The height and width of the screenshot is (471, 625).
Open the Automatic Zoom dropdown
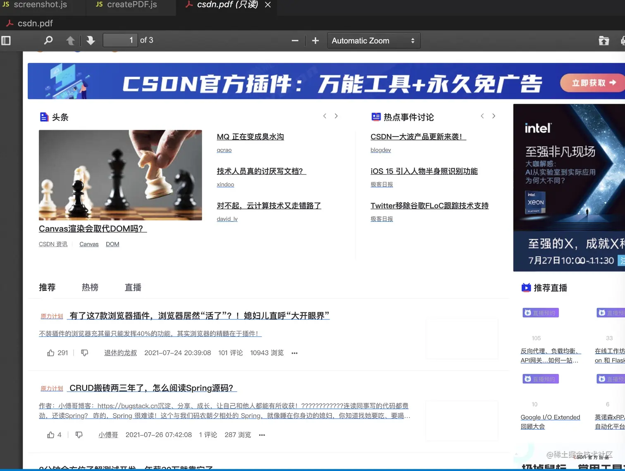point(374,40)
